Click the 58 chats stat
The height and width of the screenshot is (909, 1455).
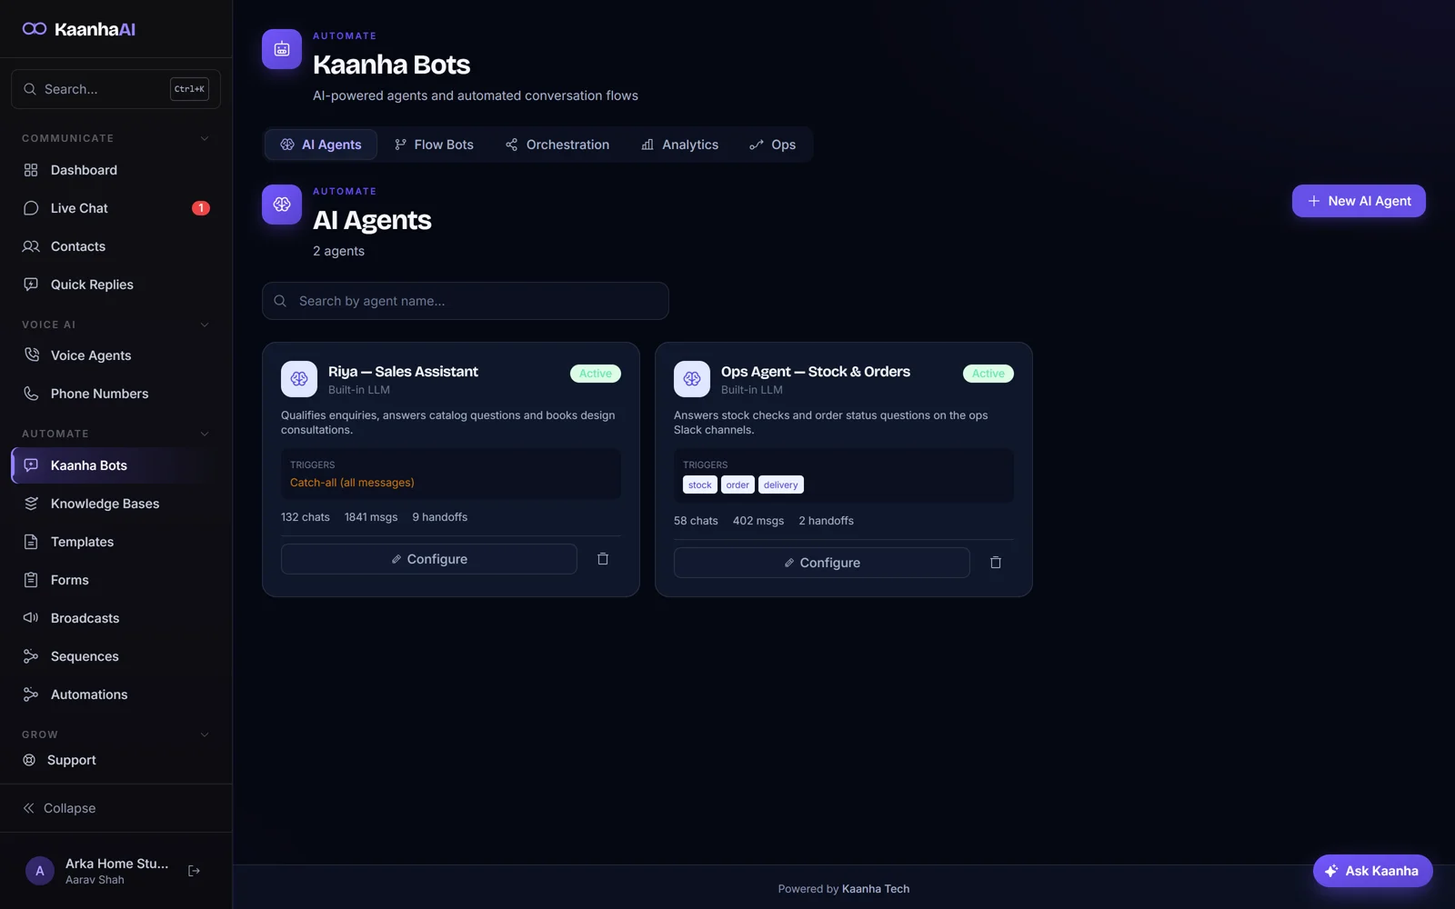tap(696, 521)
